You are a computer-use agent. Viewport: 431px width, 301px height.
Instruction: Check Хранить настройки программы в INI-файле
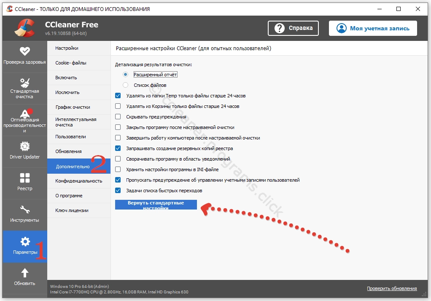tap(118, 169)
